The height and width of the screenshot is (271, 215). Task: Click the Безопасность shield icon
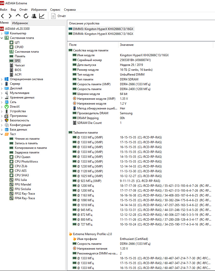coord(7,120)
